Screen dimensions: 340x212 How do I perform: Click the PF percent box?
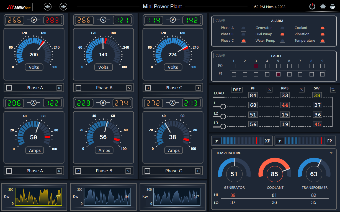pyautogui.click(x=269, y=89)
